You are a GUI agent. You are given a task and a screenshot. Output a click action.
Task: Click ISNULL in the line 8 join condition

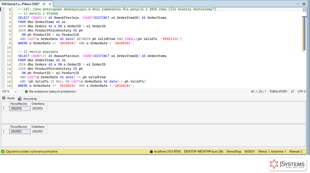(130, 39)
